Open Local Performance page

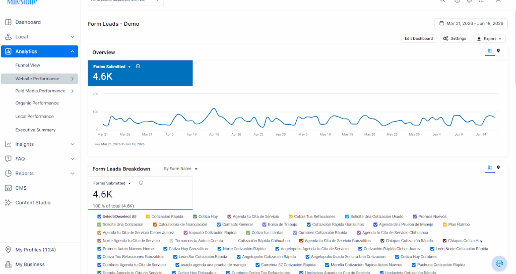[34, 117]
